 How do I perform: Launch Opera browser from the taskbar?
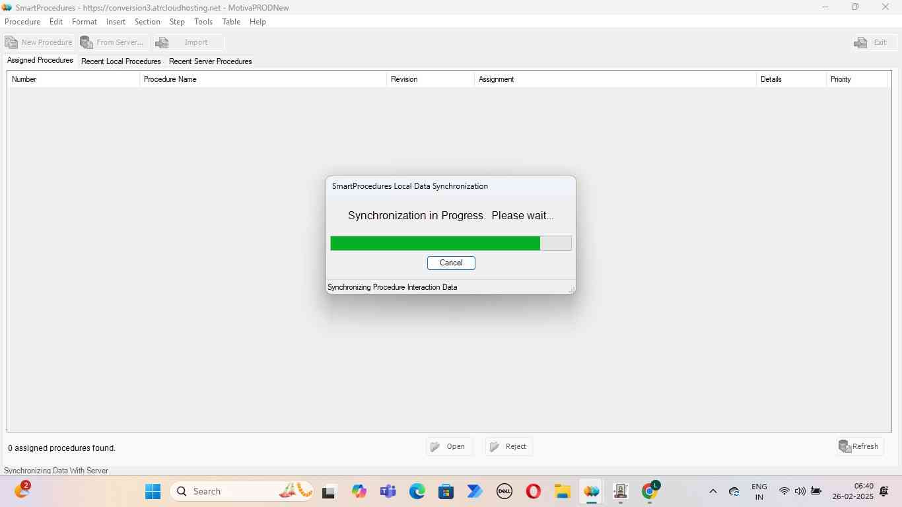pos(533,491)
